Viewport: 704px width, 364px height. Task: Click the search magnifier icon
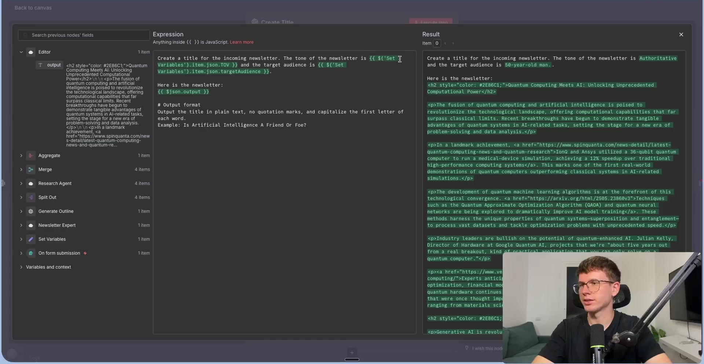(x=25, y=35)
